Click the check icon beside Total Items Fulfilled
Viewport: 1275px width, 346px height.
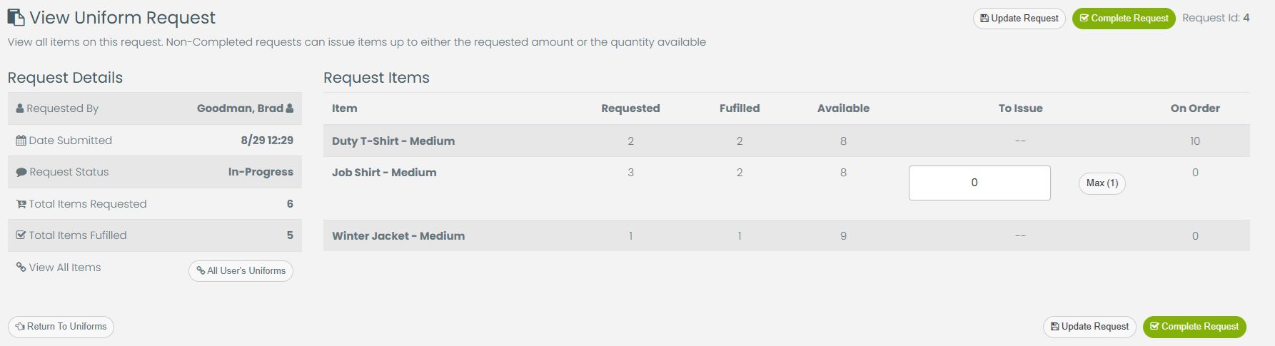[21, 235]
